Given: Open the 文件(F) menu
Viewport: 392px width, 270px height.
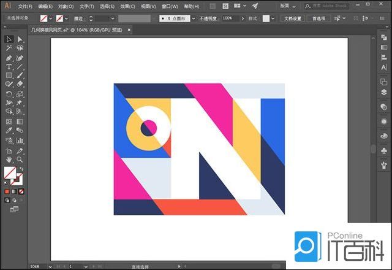Looking at the screenshot, I should 25,6.
